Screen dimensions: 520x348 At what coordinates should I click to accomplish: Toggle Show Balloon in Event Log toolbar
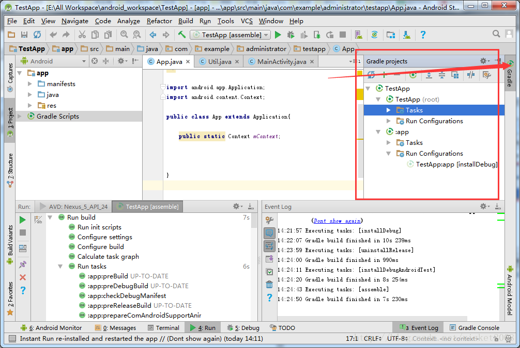point(269,233)
